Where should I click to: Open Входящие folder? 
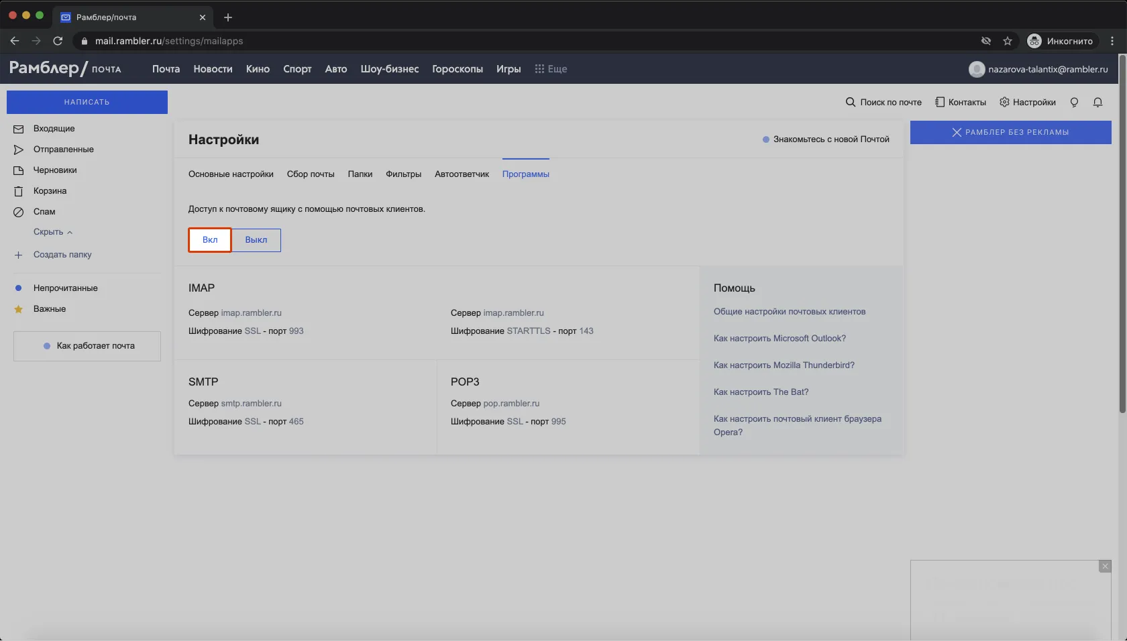tap(54, 129)
